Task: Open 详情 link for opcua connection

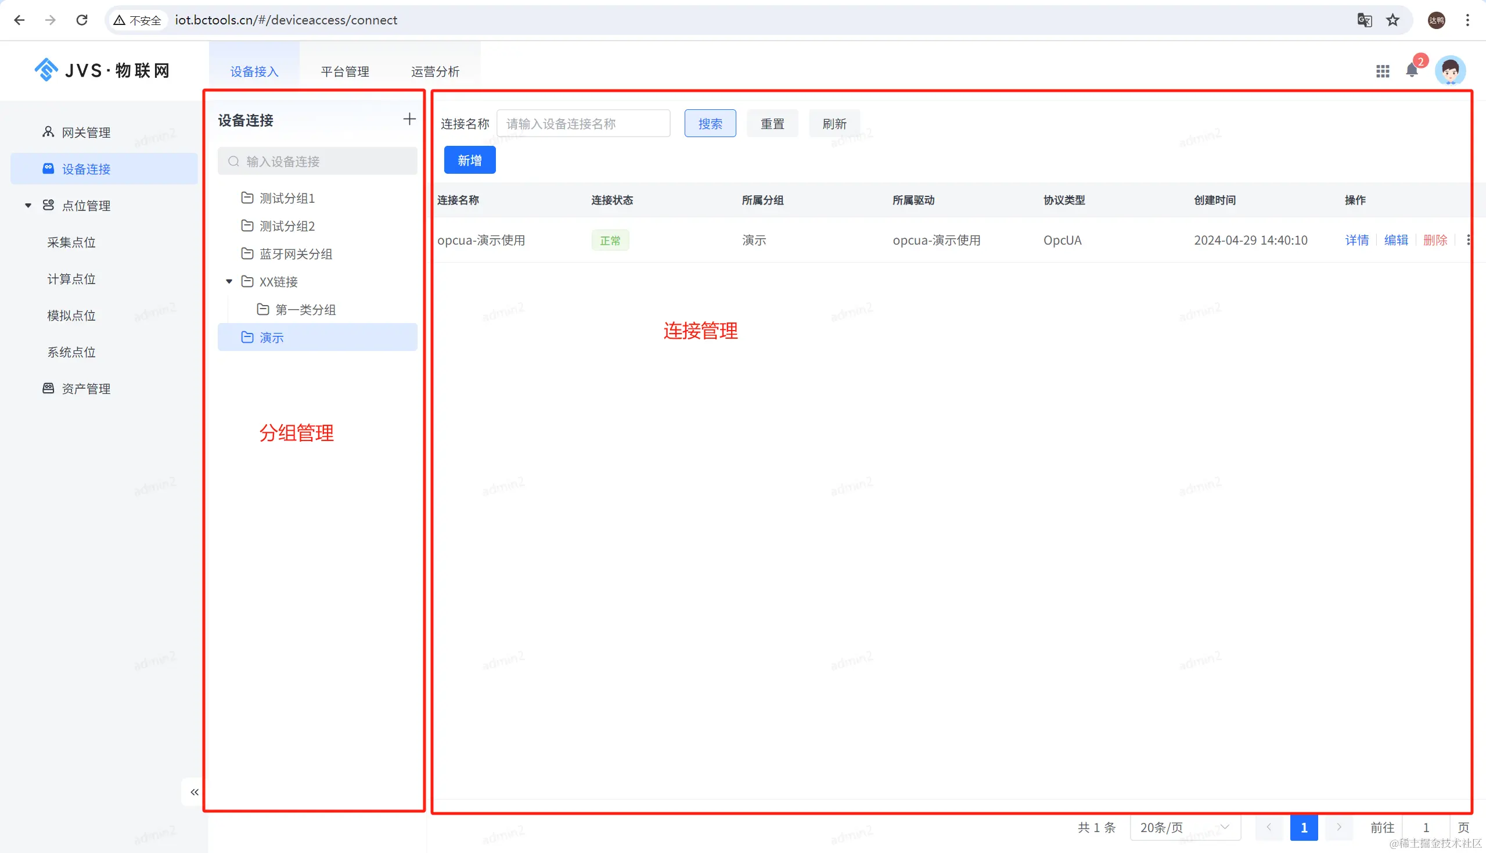Action: [x=1357, y=239]
